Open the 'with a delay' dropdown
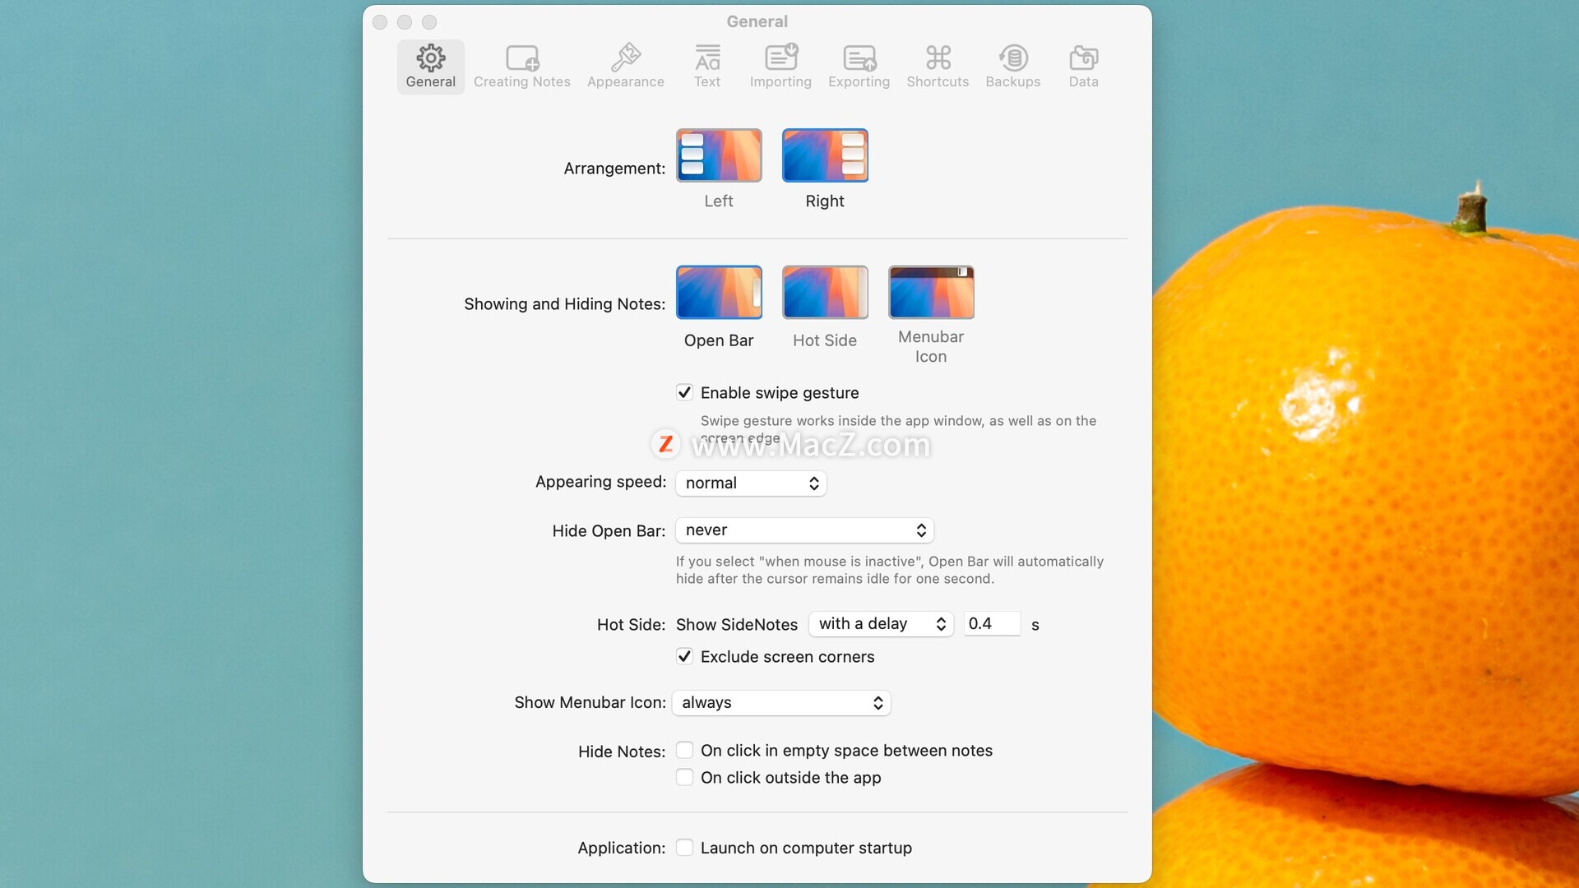 (x=881, y=624)
